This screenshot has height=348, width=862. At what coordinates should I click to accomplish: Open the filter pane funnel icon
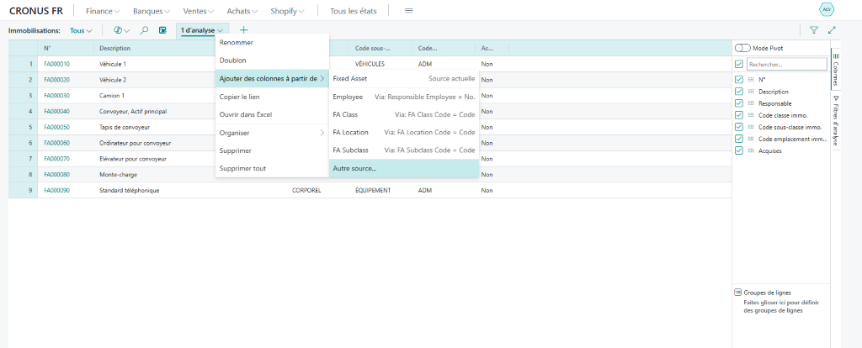click(813, 30)
